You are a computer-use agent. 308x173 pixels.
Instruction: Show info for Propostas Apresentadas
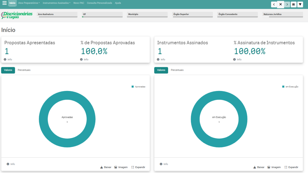(8, 59)
